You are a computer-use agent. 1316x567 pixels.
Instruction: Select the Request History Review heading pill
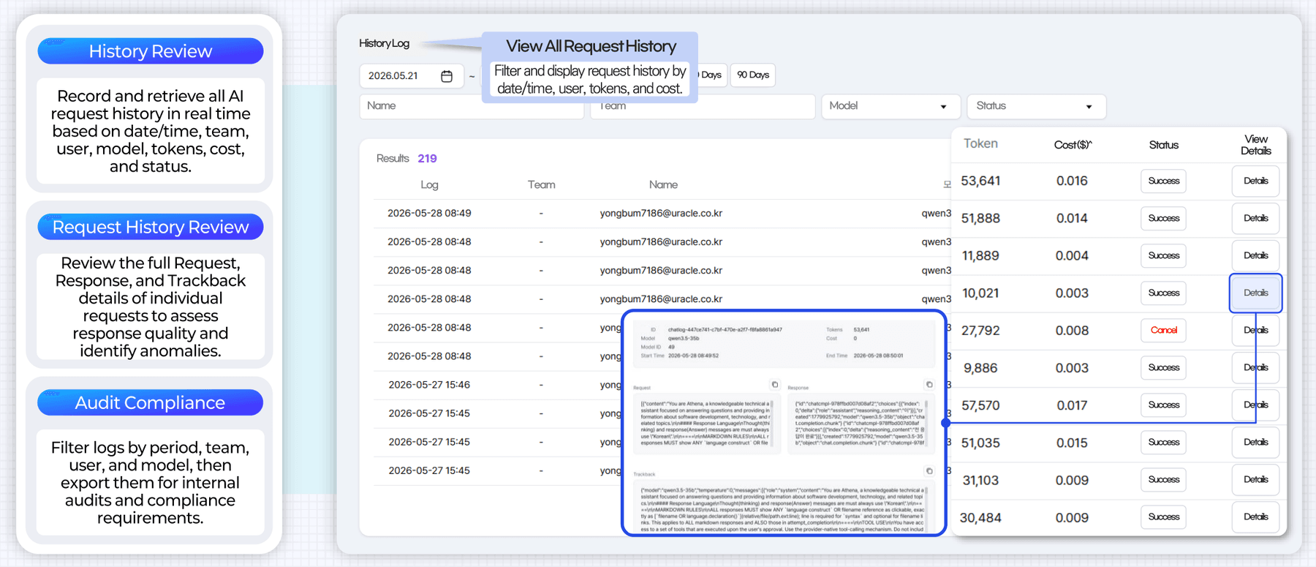pyautogui.click(x=151, y=227)
